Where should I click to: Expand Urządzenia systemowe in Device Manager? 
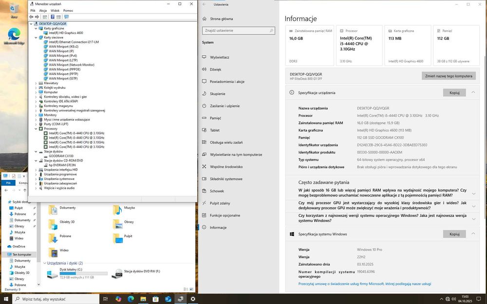click(36, 179)
